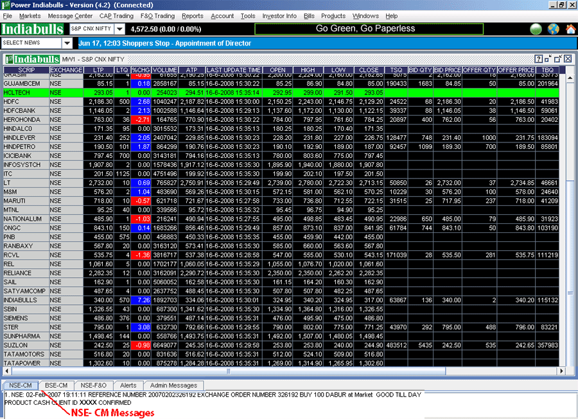Open the Markets menu
Screen dimensions: 578x419
(x=30, y=16)
